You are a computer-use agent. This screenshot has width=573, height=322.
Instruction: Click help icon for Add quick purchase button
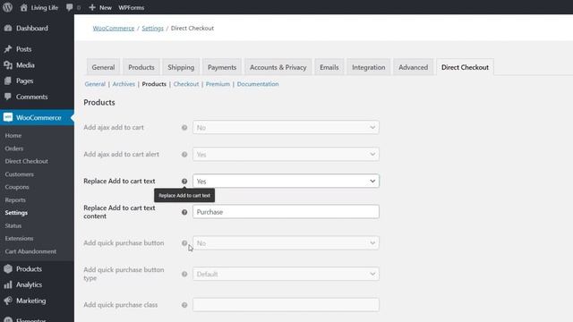click(x=184, y=242)
